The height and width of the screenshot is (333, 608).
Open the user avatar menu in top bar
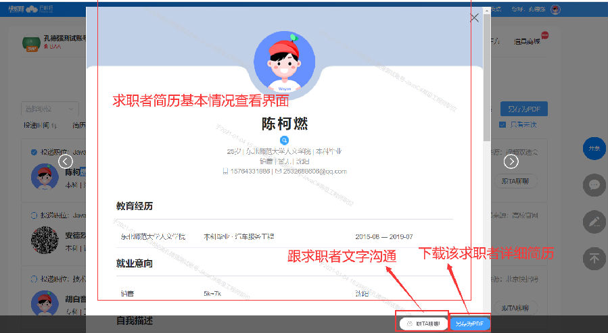pos(556,9)
